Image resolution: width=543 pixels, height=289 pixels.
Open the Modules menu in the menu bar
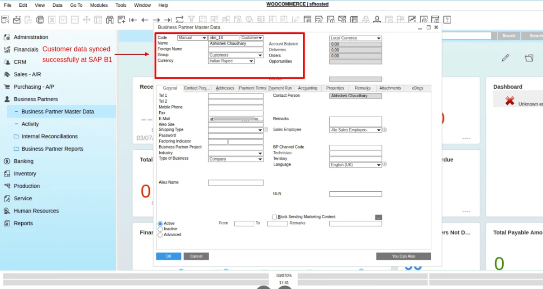(x=99, y=5)
